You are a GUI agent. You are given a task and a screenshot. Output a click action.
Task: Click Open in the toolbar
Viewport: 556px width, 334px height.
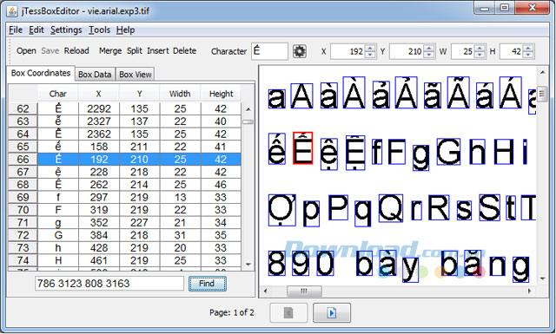pyautogui.click(x=26, y=51)
